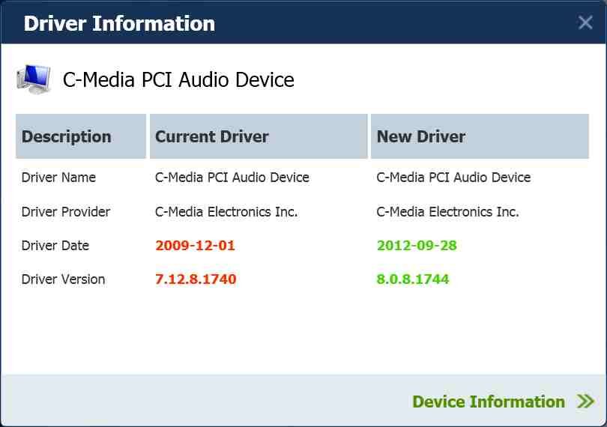Click the Driver Version row label
Viewport: 607px width, 427px height.
point(63,279)
